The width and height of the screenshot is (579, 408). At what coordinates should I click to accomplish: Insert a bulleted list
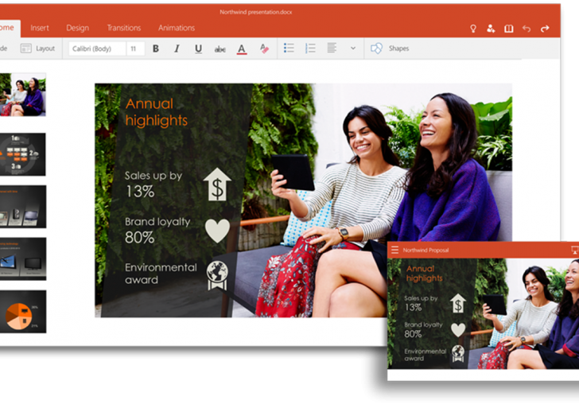click(289, 49)
